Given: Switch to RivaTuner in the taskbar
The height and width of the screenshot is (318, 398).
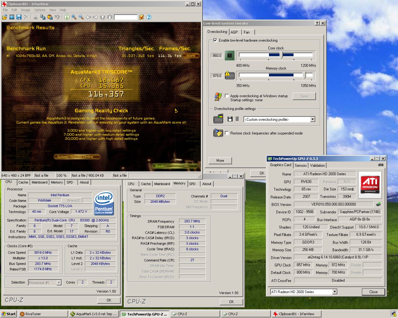Looking at the screenshot, I should (x=43, y=314).
